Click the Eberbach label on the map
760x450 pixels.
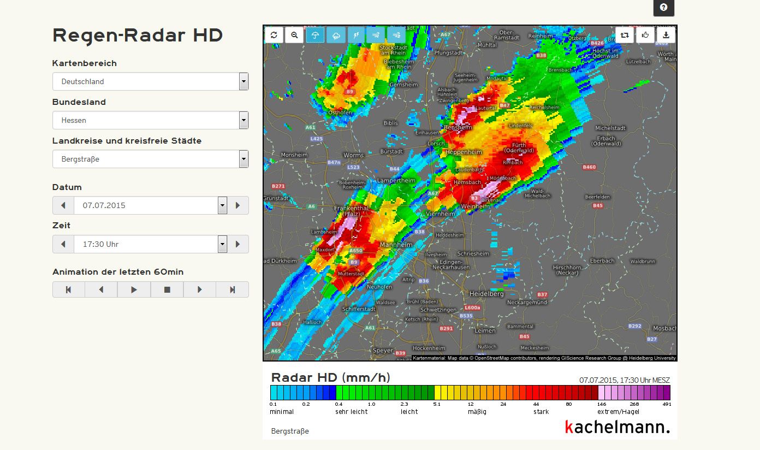(602, 261)
